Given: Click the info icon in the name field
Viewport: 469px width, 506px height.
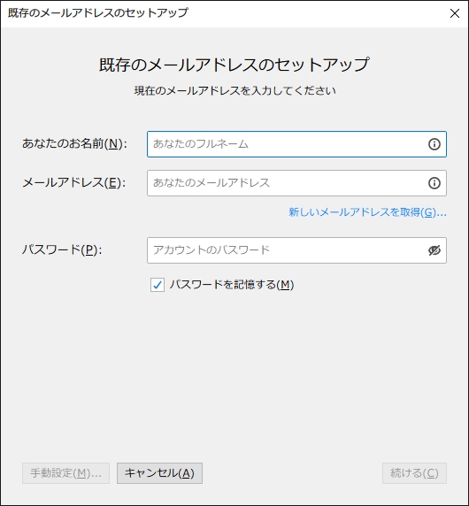Looking at the screenshot, I should coord(434,144).
